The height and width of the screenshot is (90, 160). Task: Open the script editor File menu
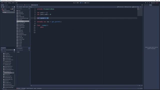click(x=17, y=7)
